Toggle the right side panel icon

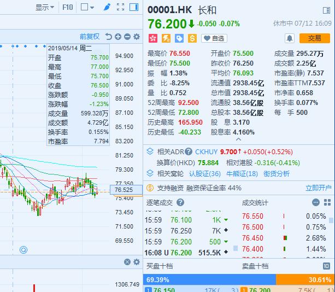point(134,7)
